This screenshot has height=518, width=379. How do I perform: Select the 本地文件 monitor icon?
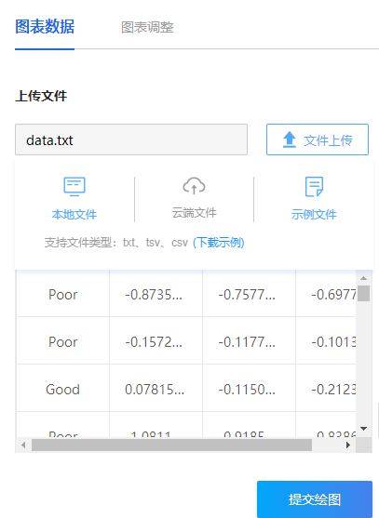(74, 187)
